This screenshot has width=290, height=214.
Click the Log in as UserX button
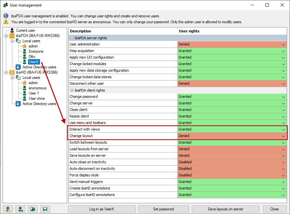[101, 209]
